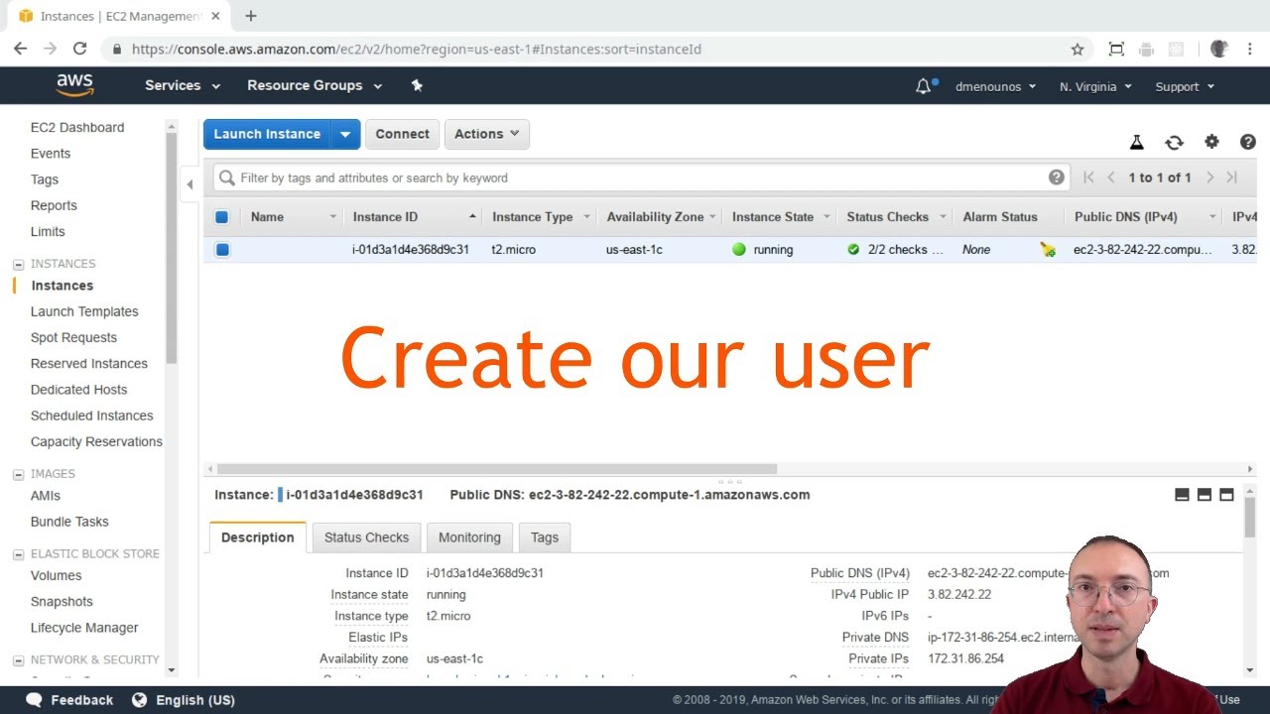This screenshot has width=1270, height=714.
Task: Go to next page of results
Action: click(x=1209, y=178)
